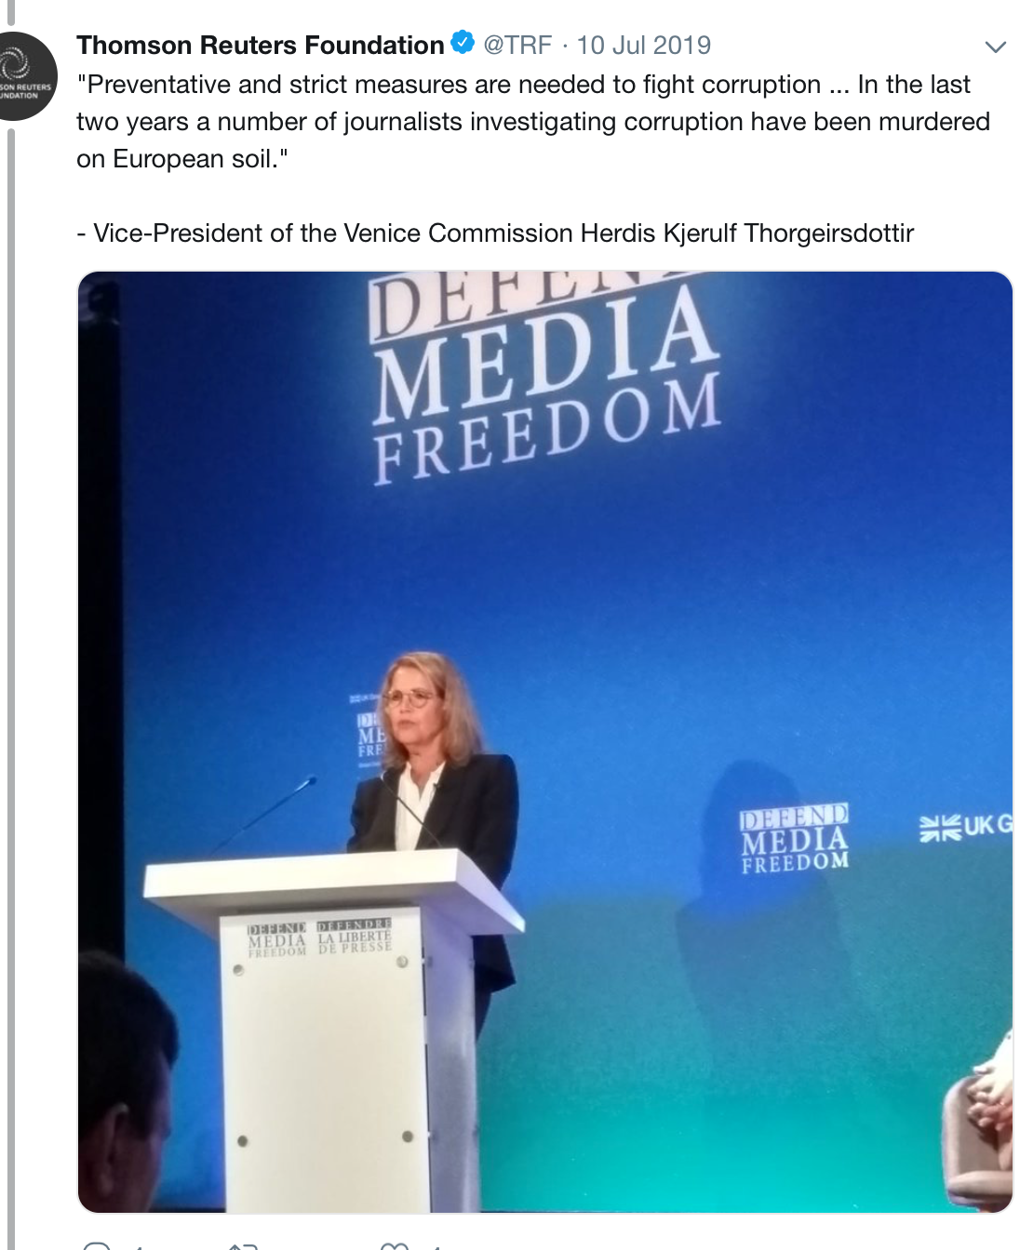Click the @TRF handle
The width and height of the screenshot is (1020, 1250).
coord(517,45)
